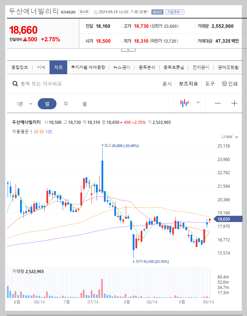Click the stock comparison search input field
This screenshot has width=247, height=316.
coord(52,84)
